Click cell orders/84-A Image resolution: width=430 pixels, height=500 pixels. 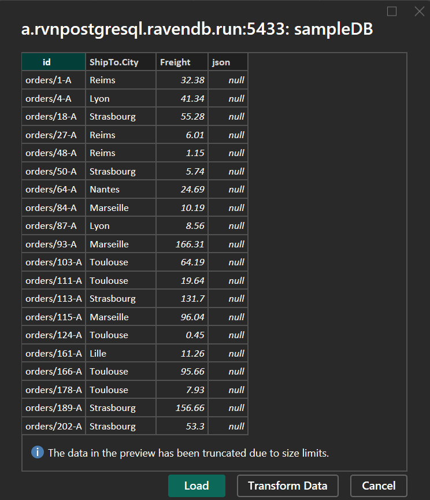click(x=54, y=208)
